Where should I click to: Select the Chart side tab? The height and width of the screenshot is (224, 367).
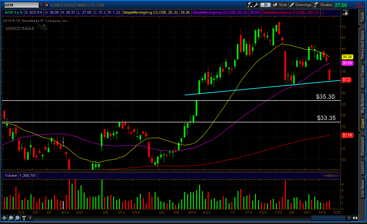pyautogui.click(x=363, y=123)
